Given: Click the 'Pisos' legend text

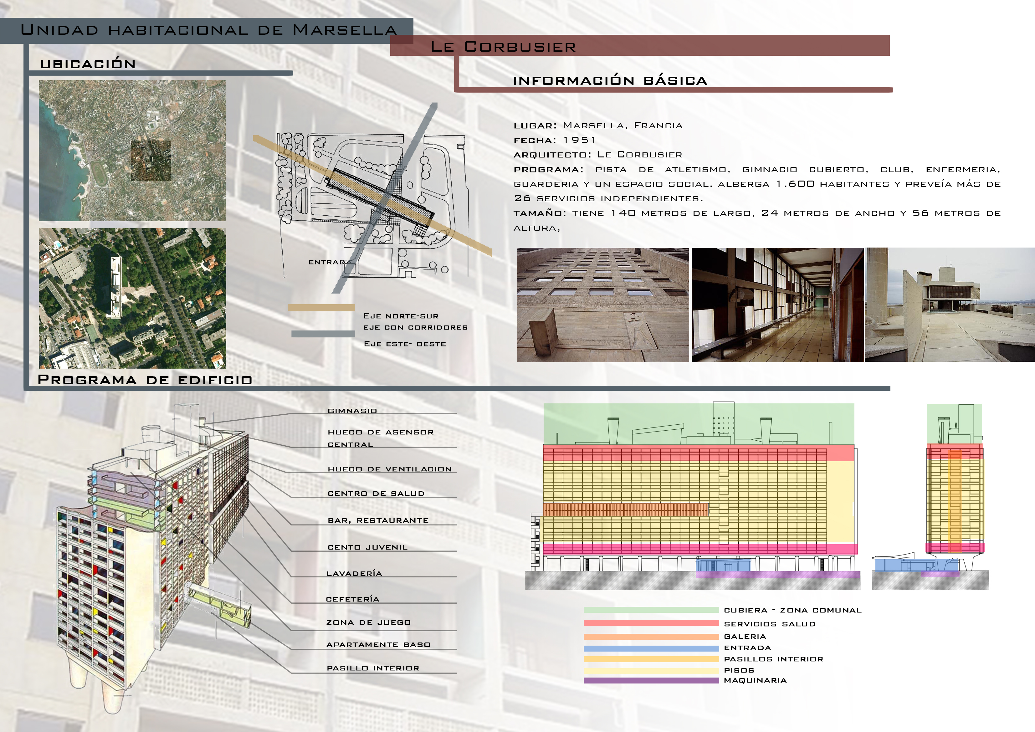Looking at the screenshot, I should [x=739, y=670].
